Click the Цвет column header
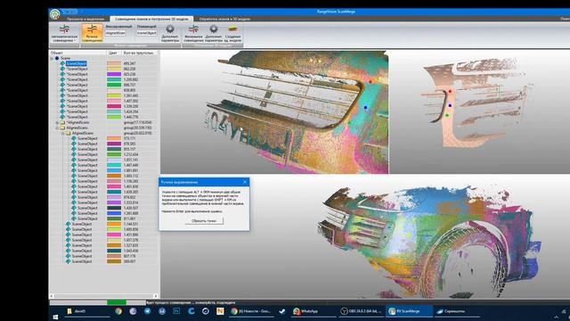This screenshot has width=570, height=321. (x=114, y=53)
